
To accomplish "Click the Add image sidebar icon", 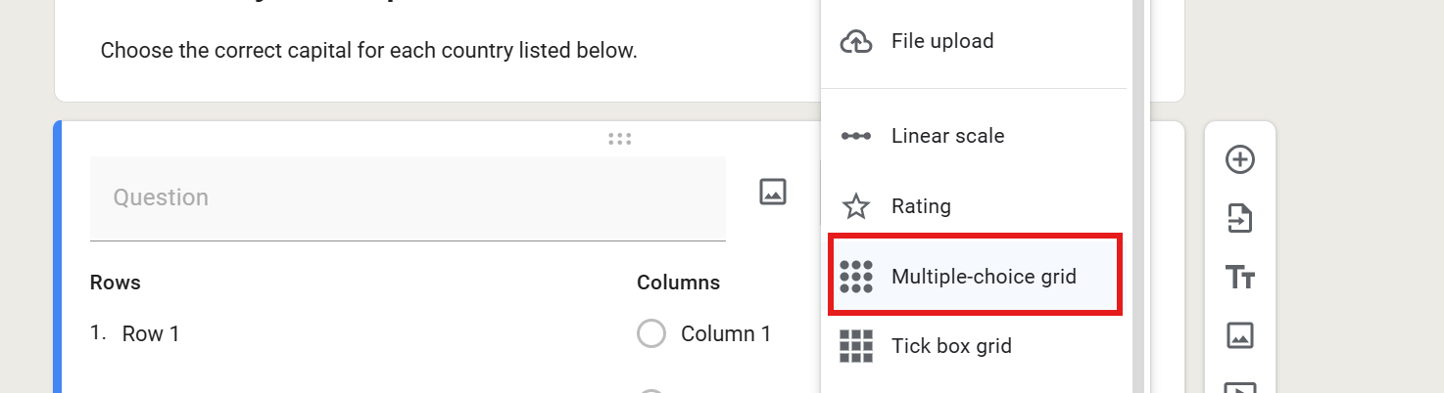I will click(1240, 336).
